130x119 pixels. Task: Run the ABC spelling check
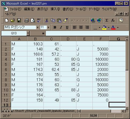39,20
